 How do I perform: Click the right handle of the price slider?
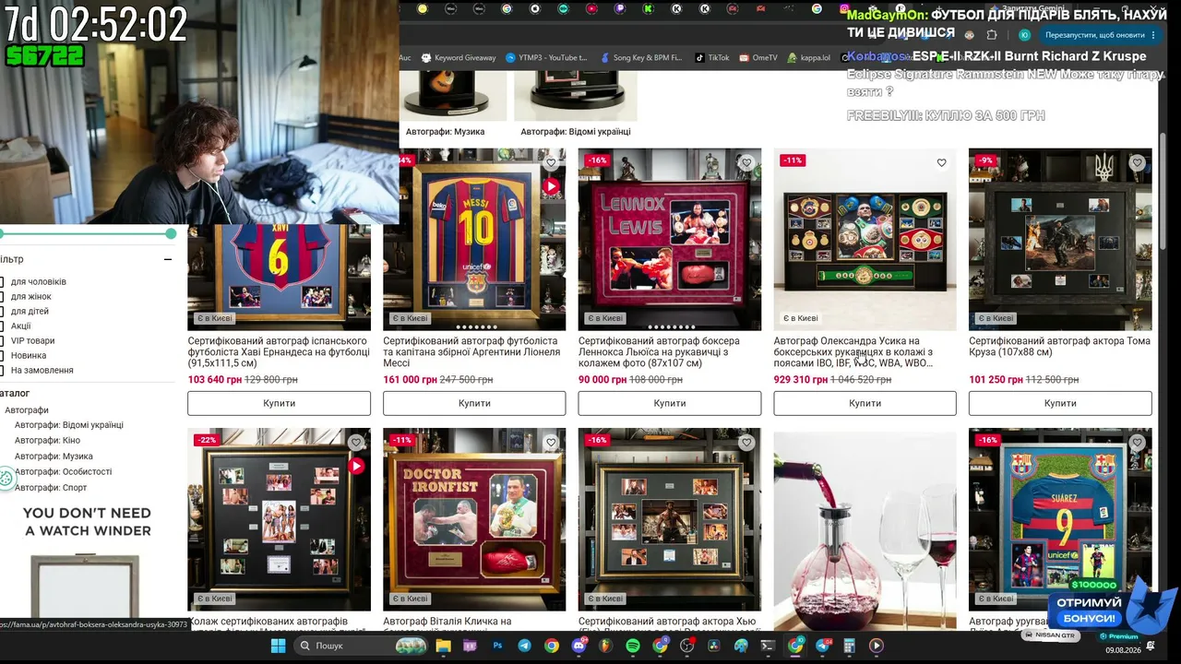171,233
